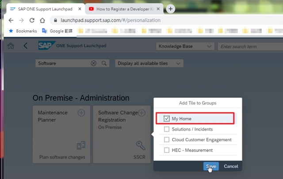Viewport: 283px width, 179px height.
Task: Add Maintenance Planner tile with plus icon
Action: point(81,113)
